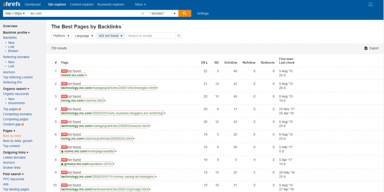This screenshot has height=192, width=384.
Task: Open Backlinks in sidebar
Action: point(10,38)
